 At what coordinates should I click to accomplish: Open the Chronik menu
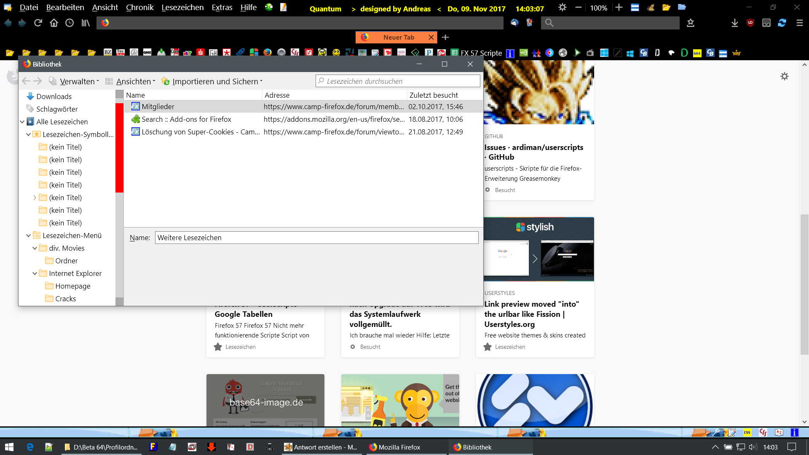click(x=139, y=7)
